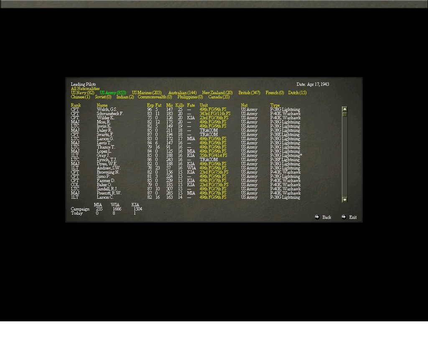This screenshot has height=341, width=428.
Task: Click the Exit text button
Action: point(353,218)
